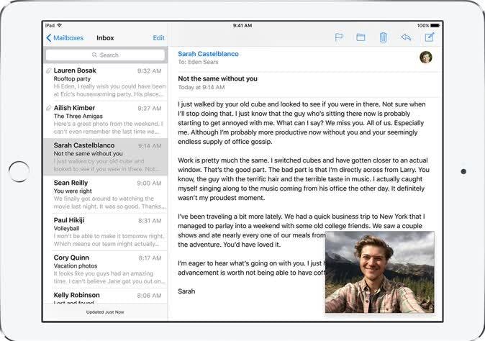Open Paul Hikiji Volleyball email
485x341 pixels.
pyautogui.click(x=106, y=232)
